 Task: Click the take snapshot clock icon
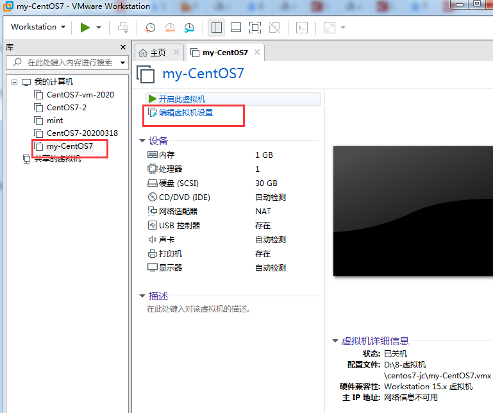150,28
